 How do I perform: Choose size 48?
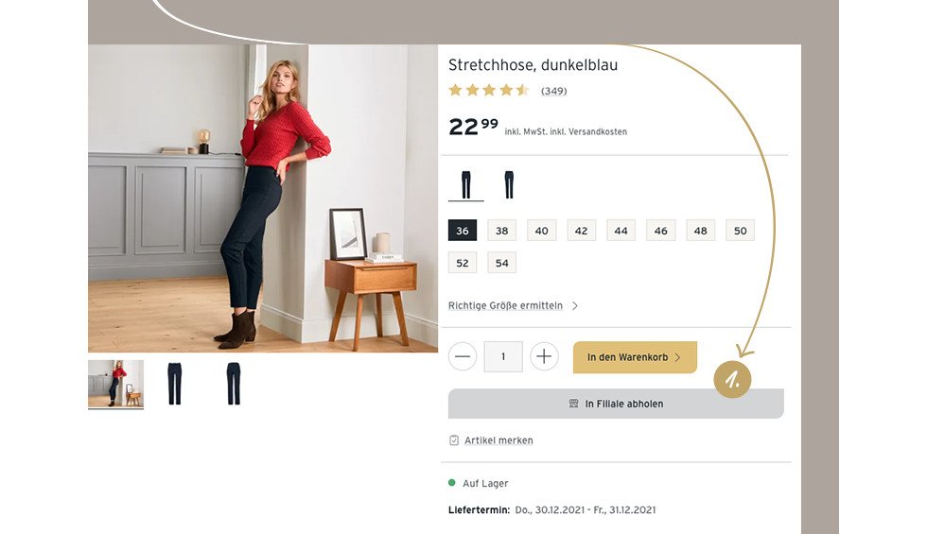(x=701, y=231)
